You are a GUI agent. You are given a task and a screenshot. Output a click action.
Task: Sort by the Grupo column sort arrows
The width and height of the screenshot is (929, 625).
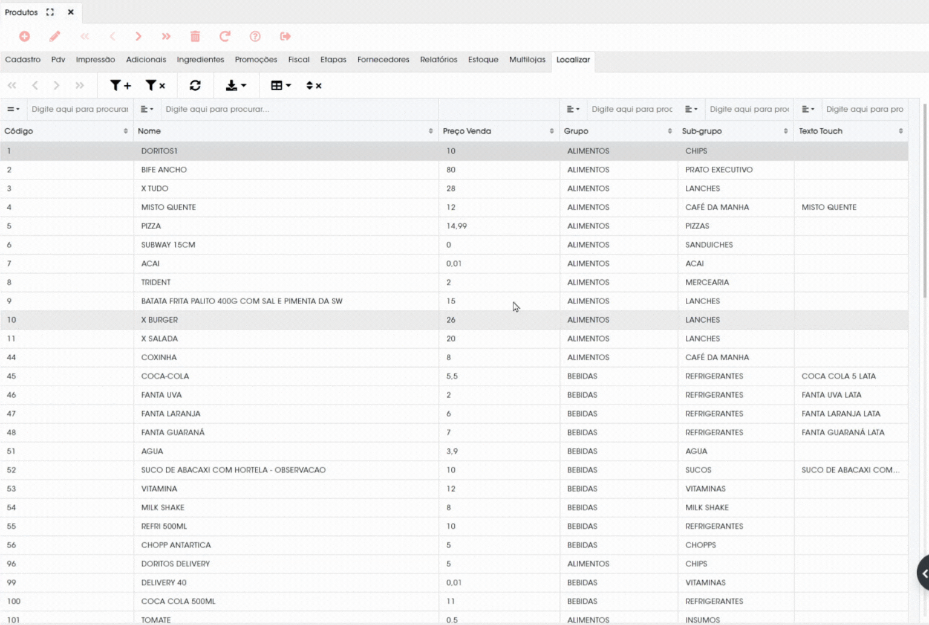coord(670,131)
